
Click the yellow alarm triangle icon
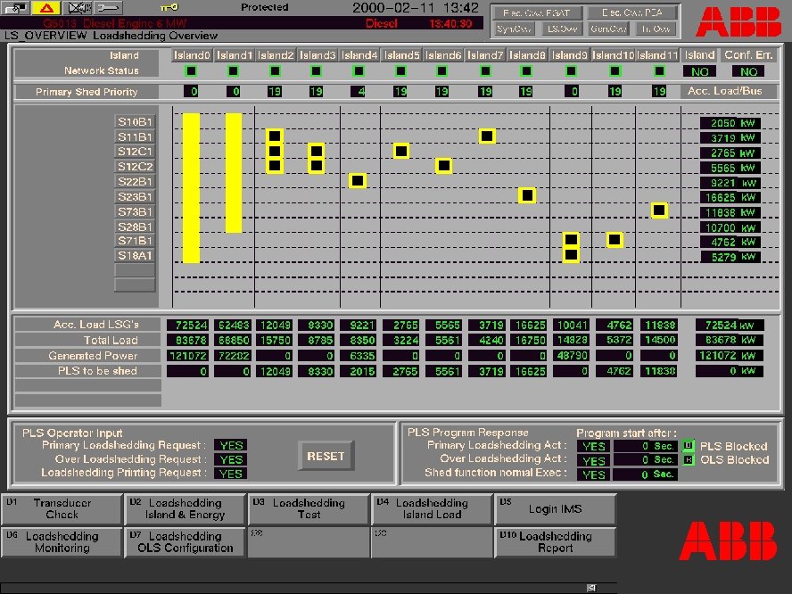coord(45,8)
